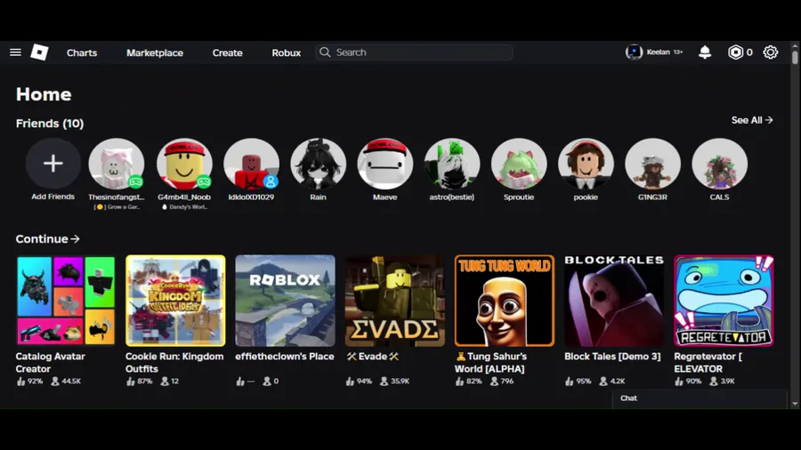Open G1NG3R friend avatar
The image size is (801, 450).
652,164
